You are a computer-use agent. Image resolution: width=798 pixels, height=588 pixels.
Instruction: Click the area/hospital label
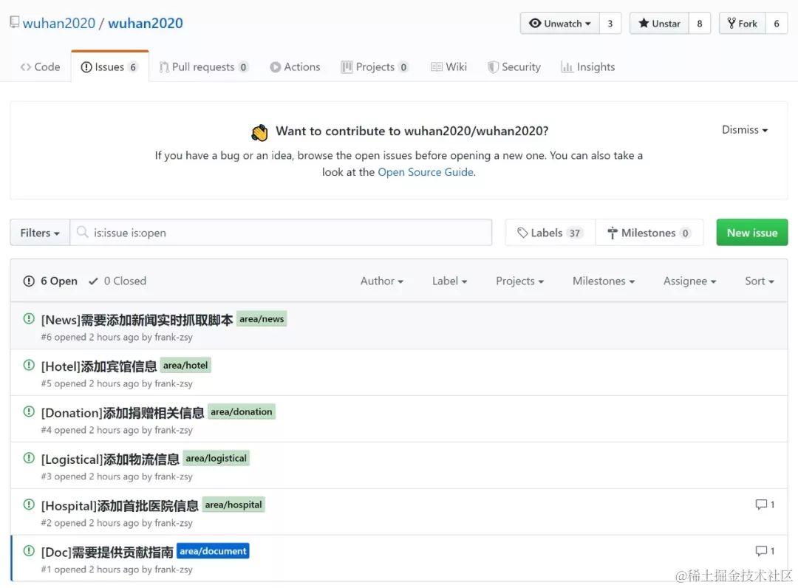tap(233, 505)
